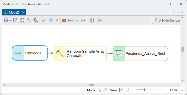Cancel the run with red X

pyautogui.click(x=57, y=20)
